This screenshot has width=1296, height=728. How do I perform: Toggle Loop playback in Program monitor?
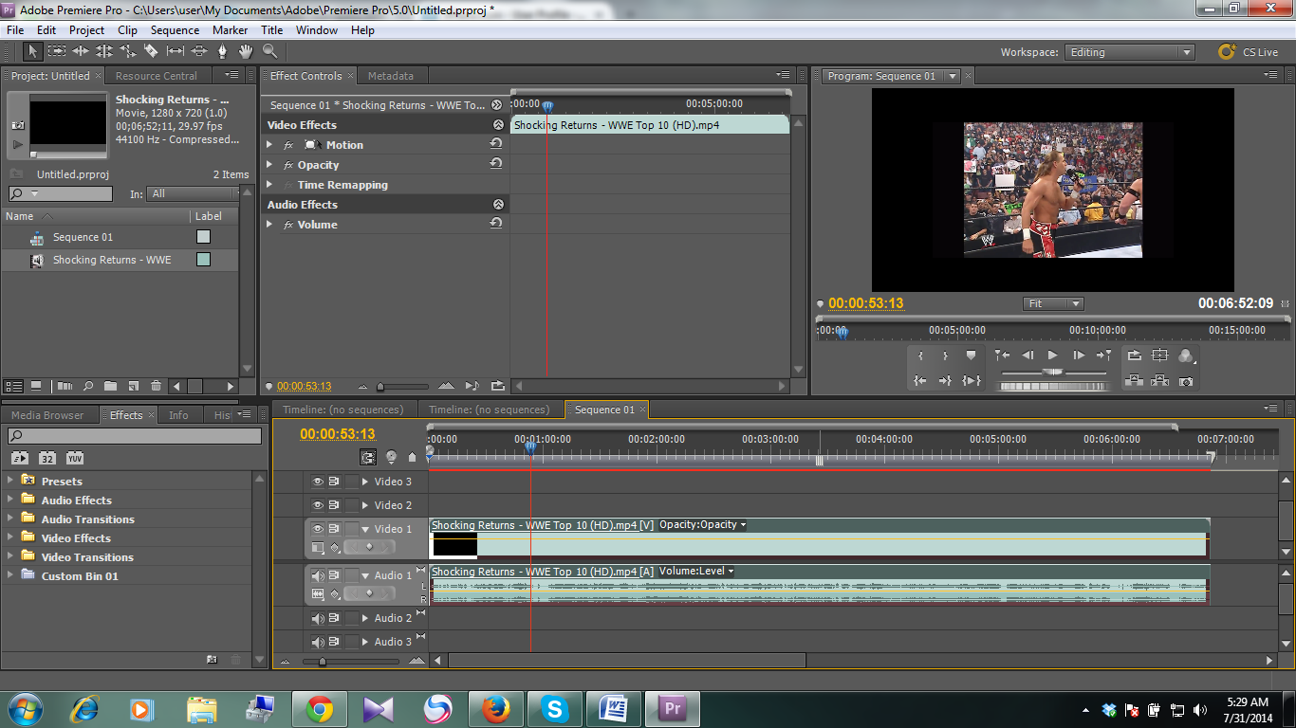[x=1135, y=355]
